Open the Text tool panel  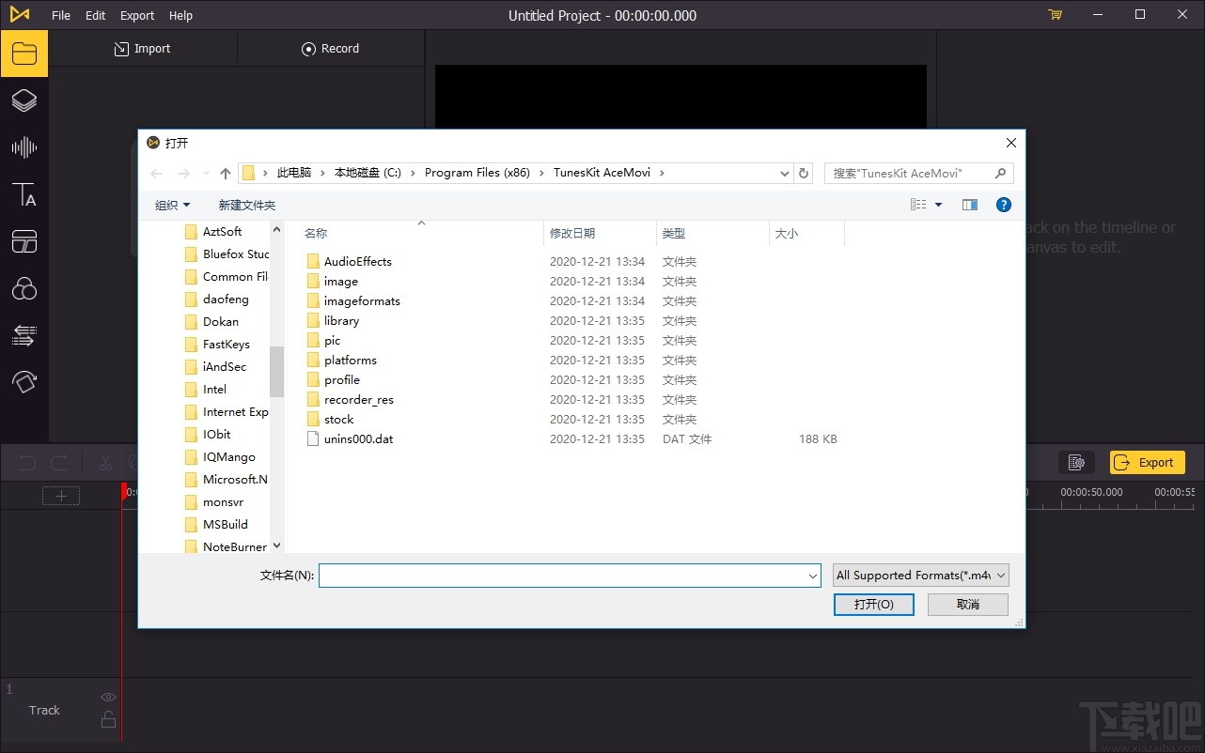click(24, 194)
